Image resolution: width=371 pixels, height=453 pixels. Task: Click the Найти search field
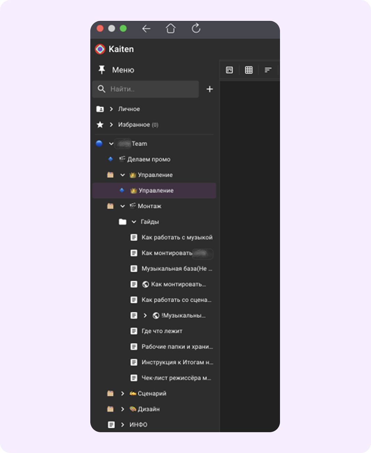[146, 89]
